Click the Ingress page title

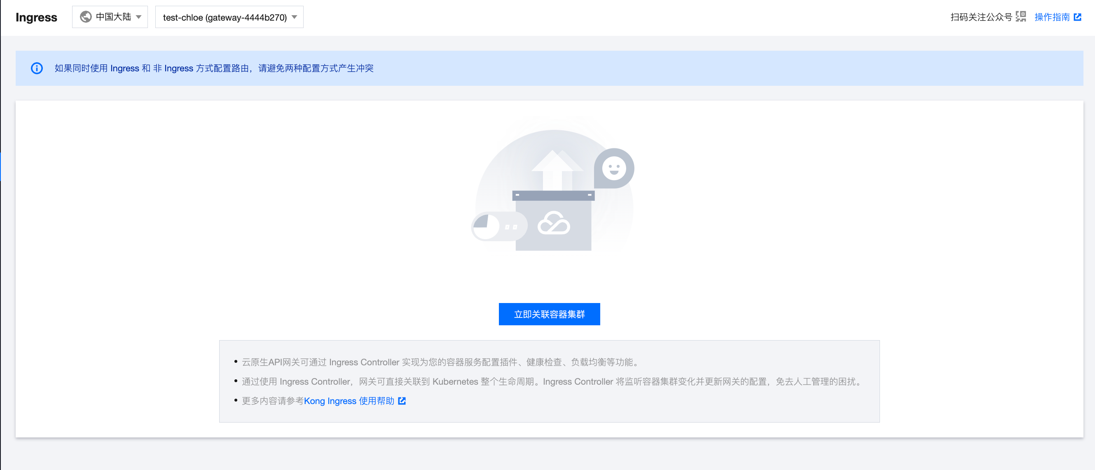[x=36, y=17]
